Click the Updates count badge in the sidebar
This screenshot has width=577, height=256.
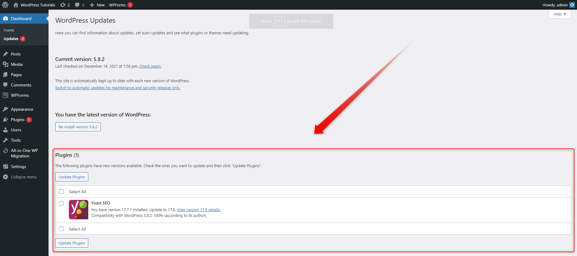click(x=23, y=39)
